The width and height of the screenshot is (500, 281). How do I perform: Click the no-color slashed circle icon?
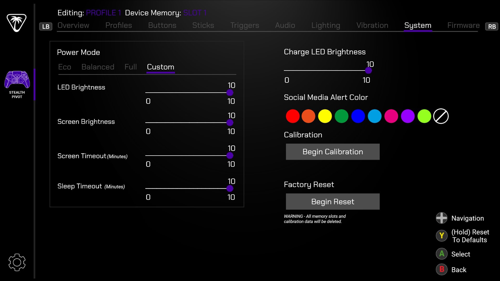441,116
